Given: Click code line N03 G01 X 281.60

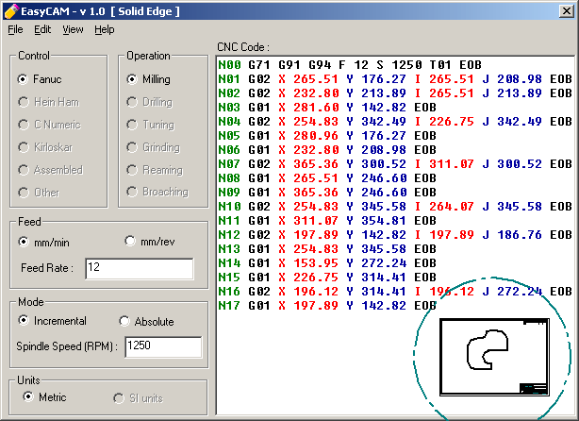Looking at the screenshot, I should pyautogui.click(x=327, y=108).
